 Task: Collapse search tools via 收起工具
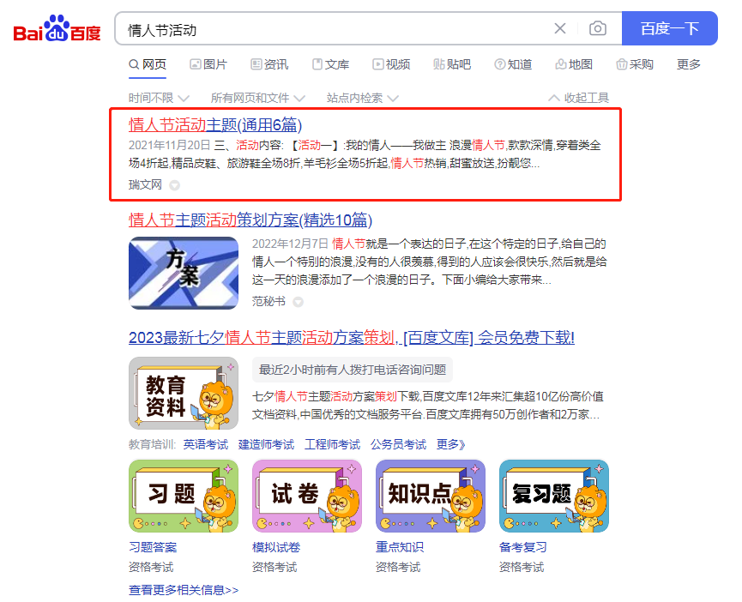coord(578,98)
